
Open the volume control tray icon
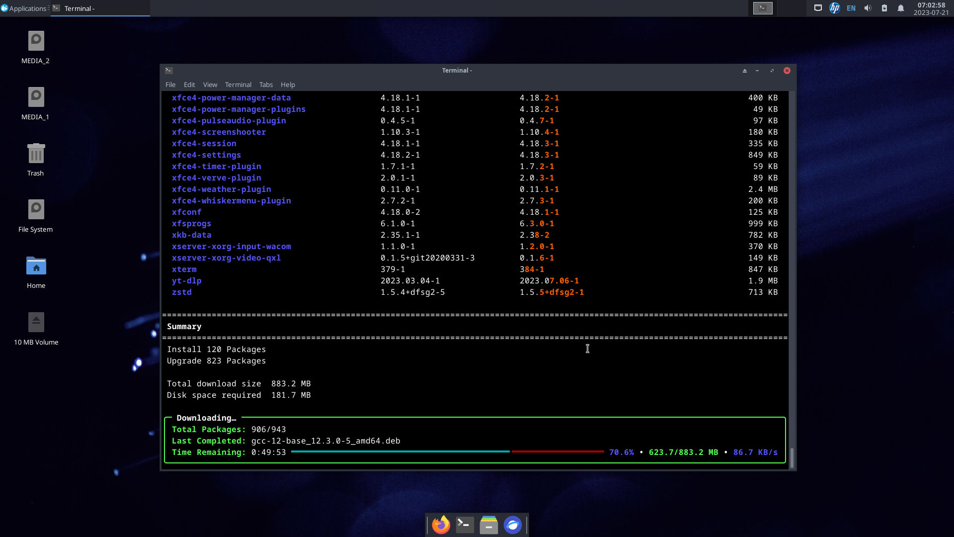pos(868,8)
